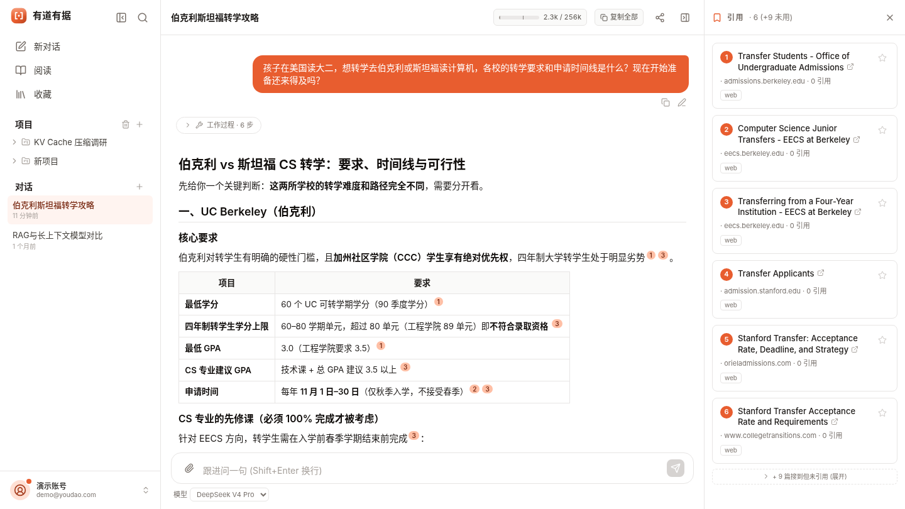Star the Transferring from a Four-Year Institution reference
The height and width of the screenshot is (509, 905).
[882, 203]
